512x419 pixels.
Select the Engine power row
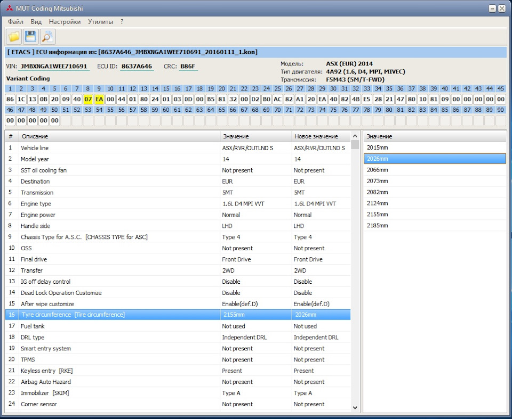click(x=178, y=215)
